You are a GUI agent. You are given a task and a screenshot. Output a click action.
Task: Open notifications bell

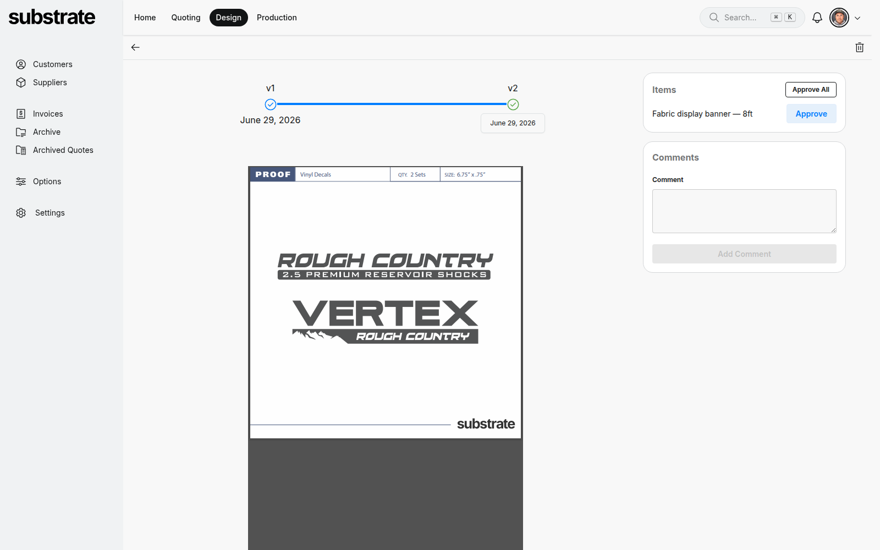click(817, 18)
